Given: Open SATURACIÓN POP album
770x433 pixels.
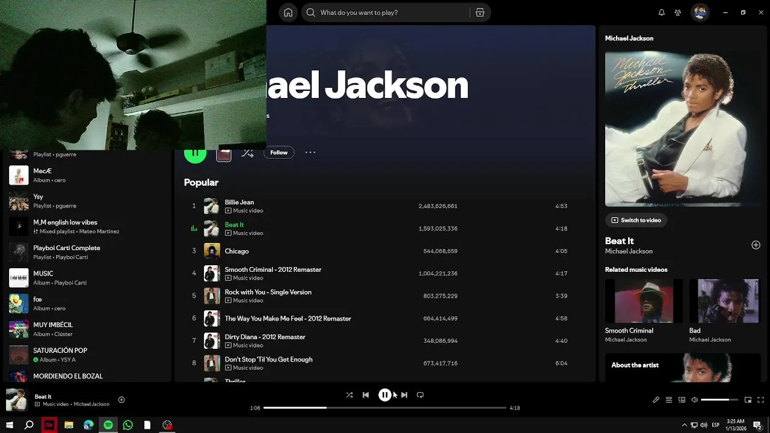Looking at the screenshot, I should [87, 355].
